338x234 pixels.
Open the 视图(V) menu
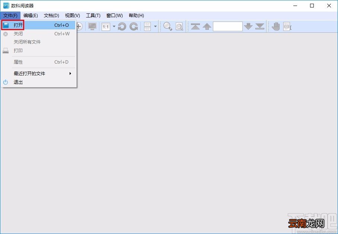point(73,16)
